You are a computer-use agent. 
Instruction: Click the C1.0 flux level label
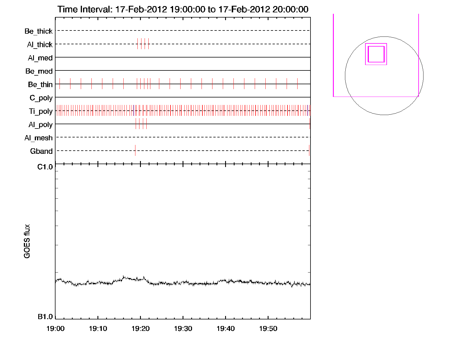pyautogui.click(x=45, y=167)
